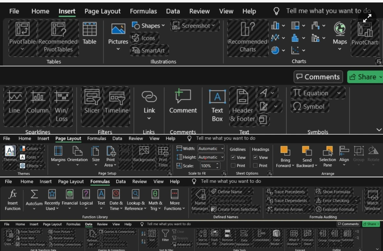Select the underlined active Page Layout tab
This screenshot has height=251, width=383.
68,138
